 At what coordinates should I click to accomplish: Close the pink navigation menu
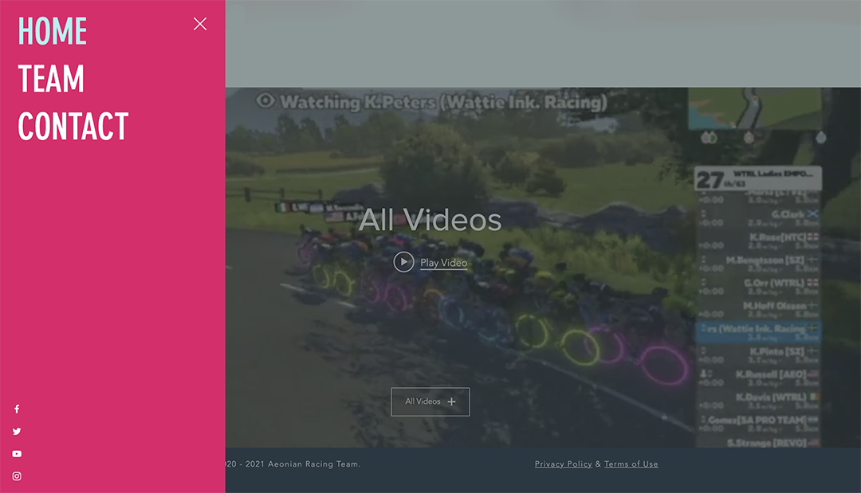(200, 24)
